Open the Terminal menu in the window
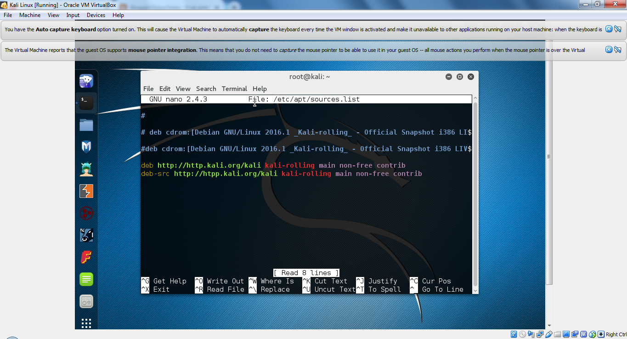Image resolution: width=627 pixels, height=339 pixels. [x=234, y=89]
